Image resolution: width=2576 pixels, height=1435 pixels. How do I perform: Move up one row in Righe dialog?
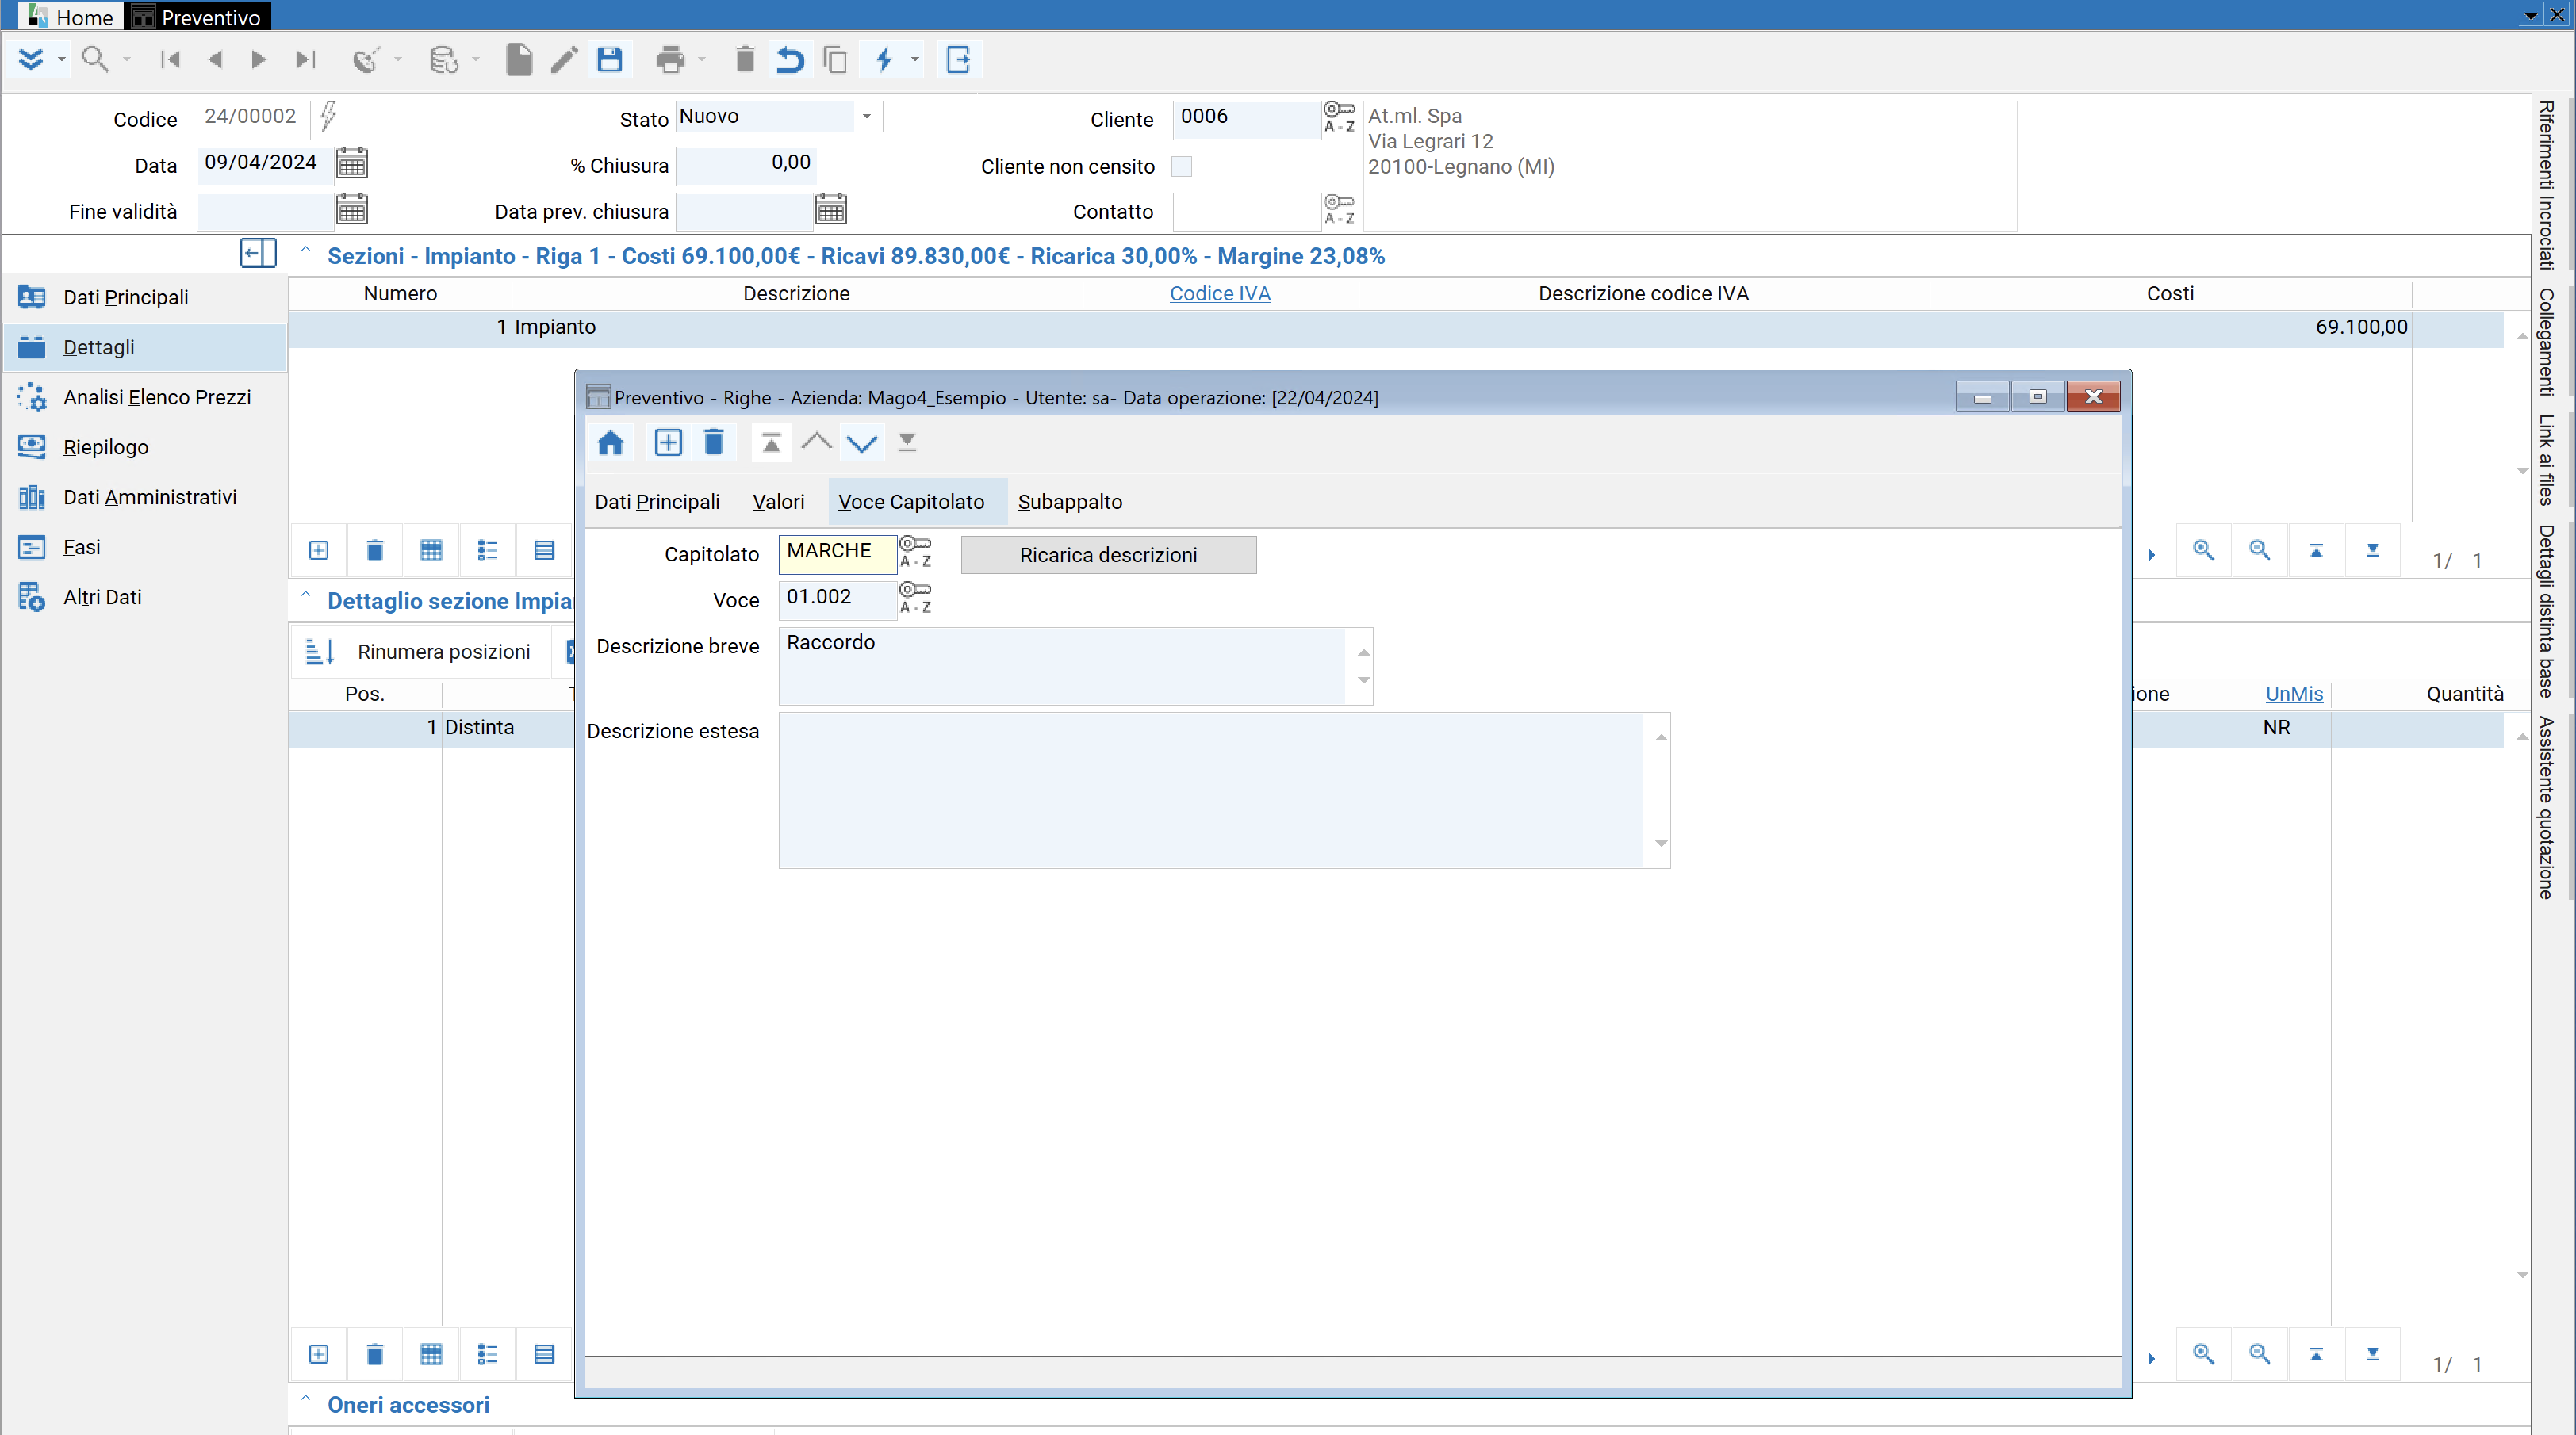coord(817,442)
